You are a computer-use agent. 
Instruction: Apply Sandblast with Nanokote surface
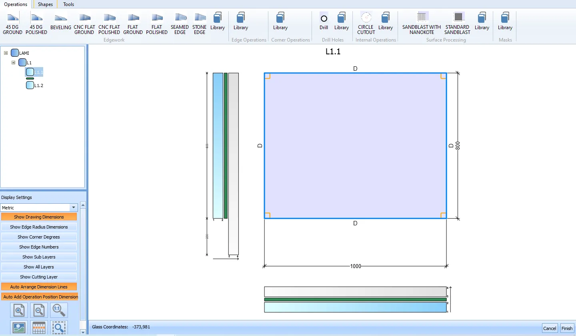[x=422, y=24]
